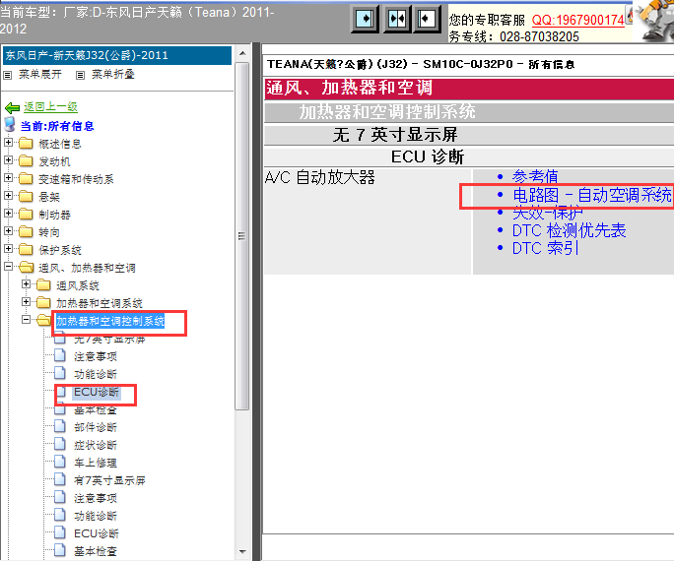Click the folder icon beside 保护系统

click(26, 249)
